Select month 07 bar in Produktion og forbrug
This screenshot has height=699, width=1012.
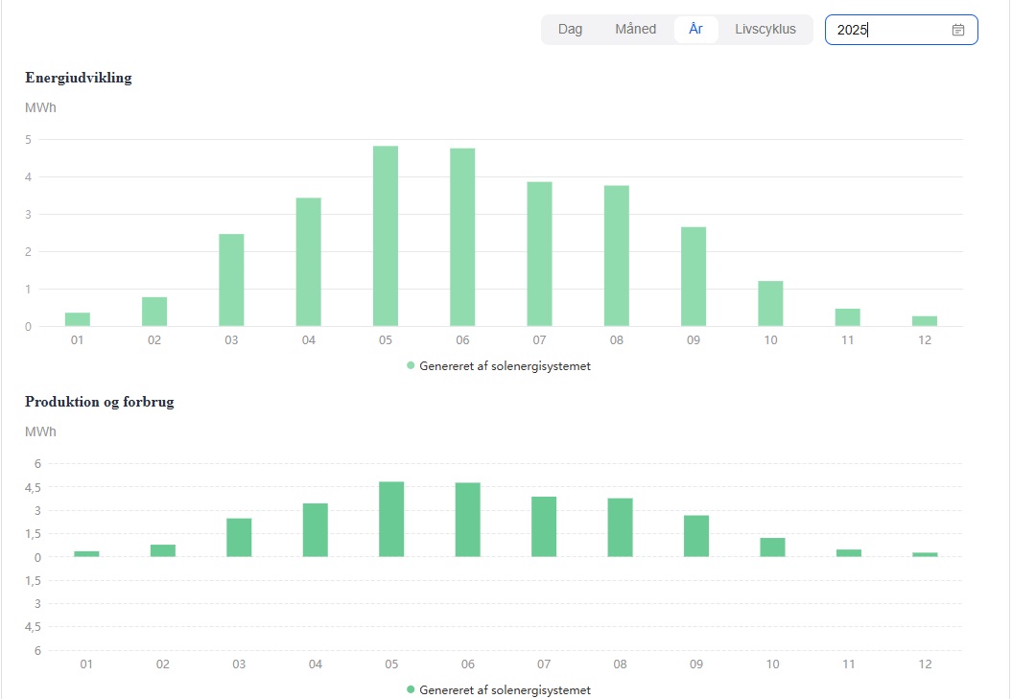click(x=544, y=526)
